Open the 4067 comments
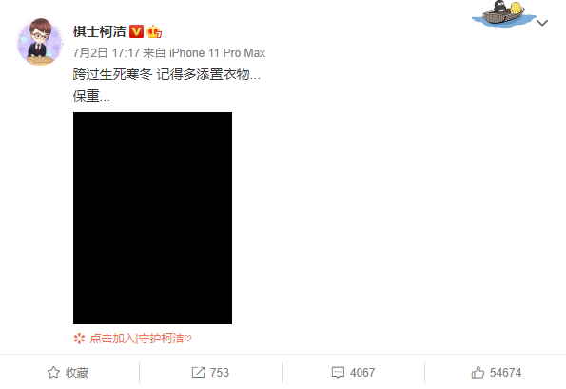The width and height of the screenshot is (566, 389). click(x=353, y=373)
